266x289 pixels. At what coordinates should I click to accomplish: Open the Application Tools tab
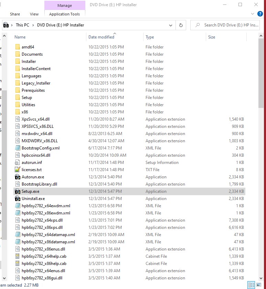click(64, 14)
